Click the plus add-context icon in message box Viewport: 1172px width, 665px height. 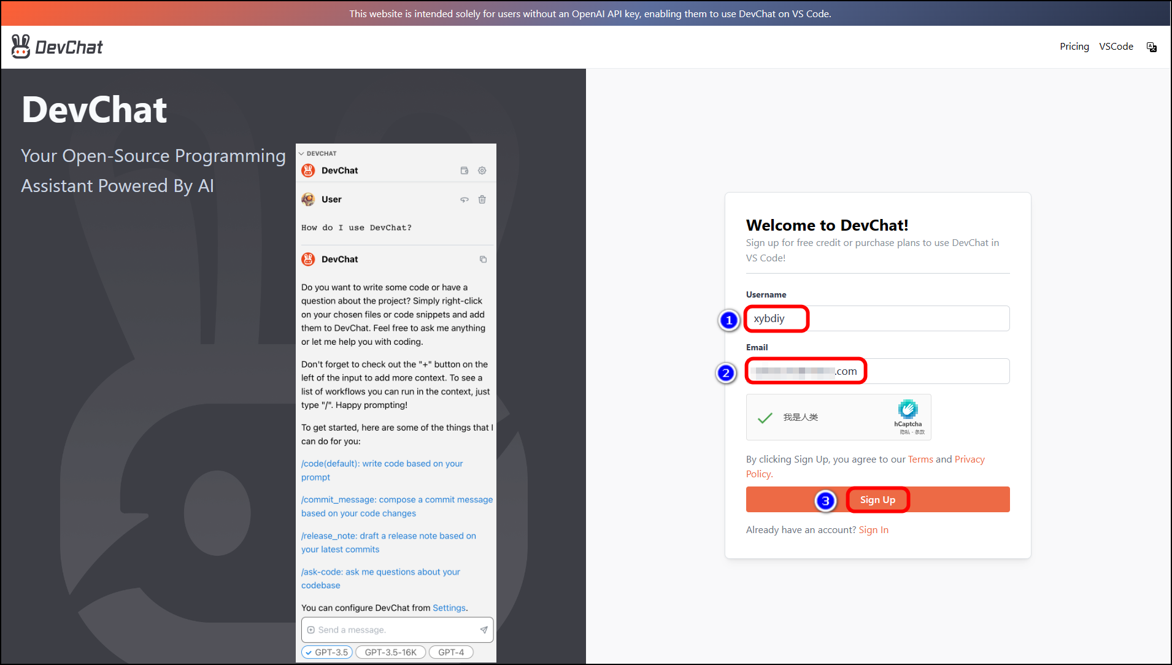[310, 630]
